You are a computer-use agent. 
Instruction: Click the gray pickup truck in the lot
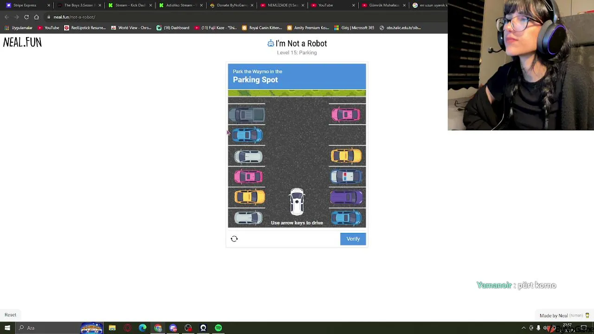pos(247,115)
